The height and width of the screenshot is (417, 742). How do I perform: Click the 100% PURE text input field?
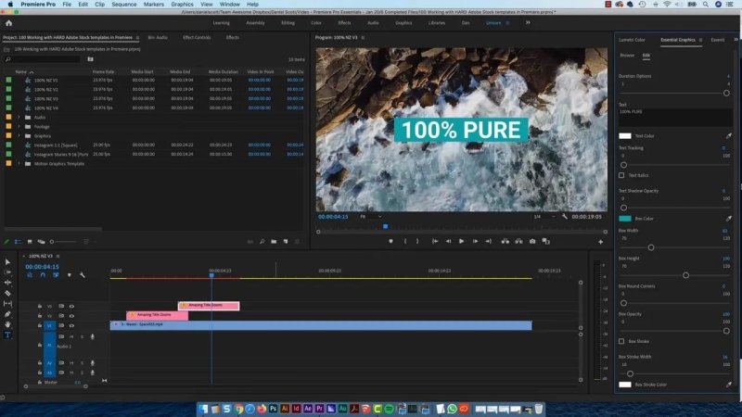click(676, 117)
